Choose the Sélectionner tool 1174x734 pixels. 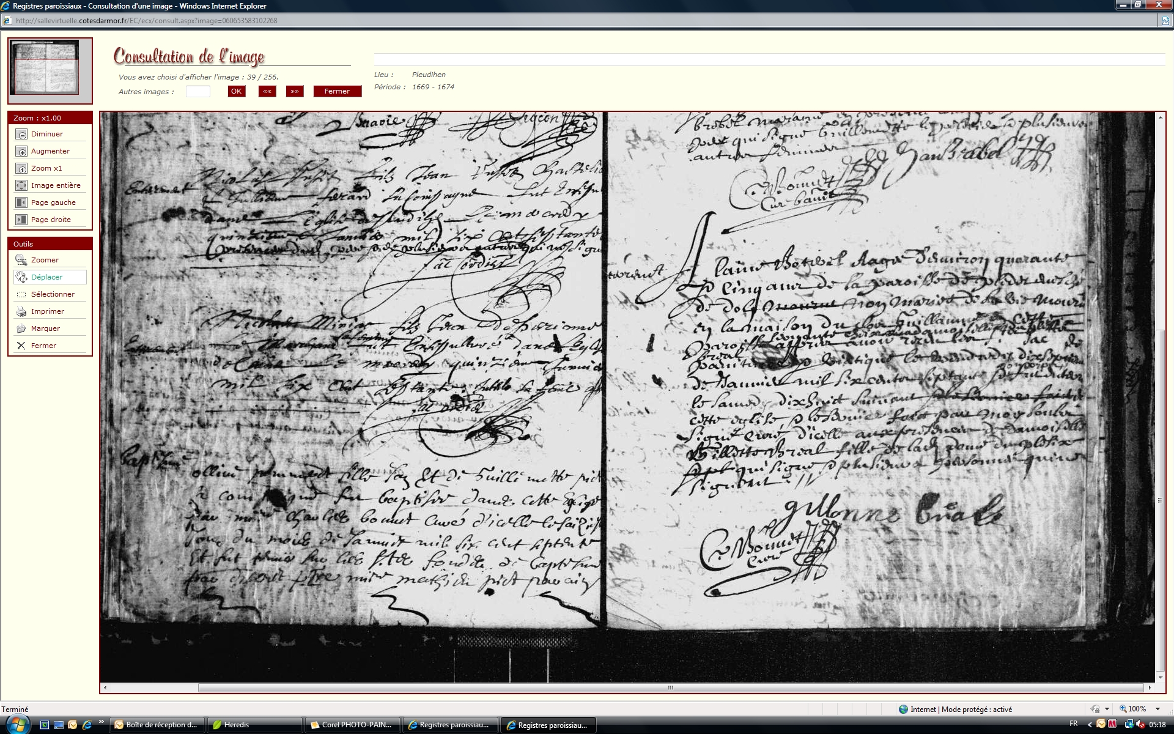[21, 294]
